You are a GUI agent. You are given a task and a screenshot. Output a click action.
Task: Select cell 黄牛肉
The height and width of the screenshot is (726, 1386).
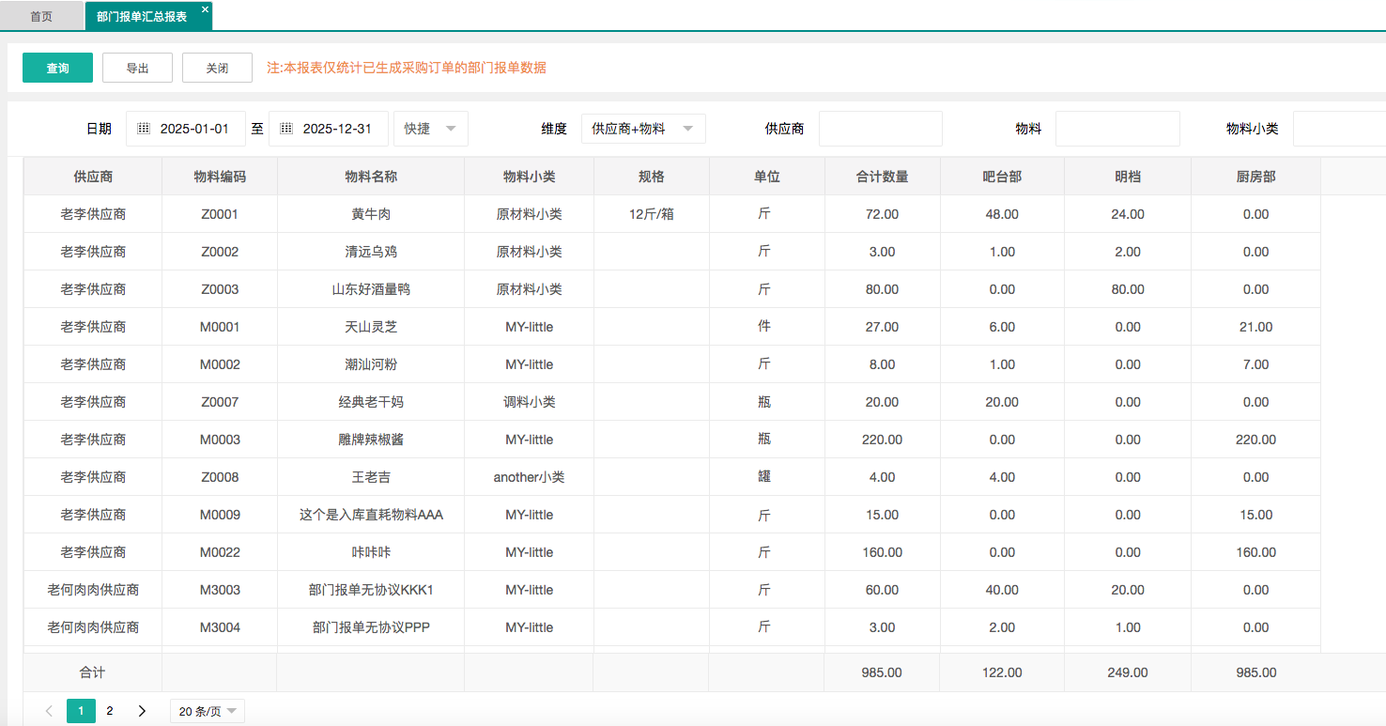371,214
